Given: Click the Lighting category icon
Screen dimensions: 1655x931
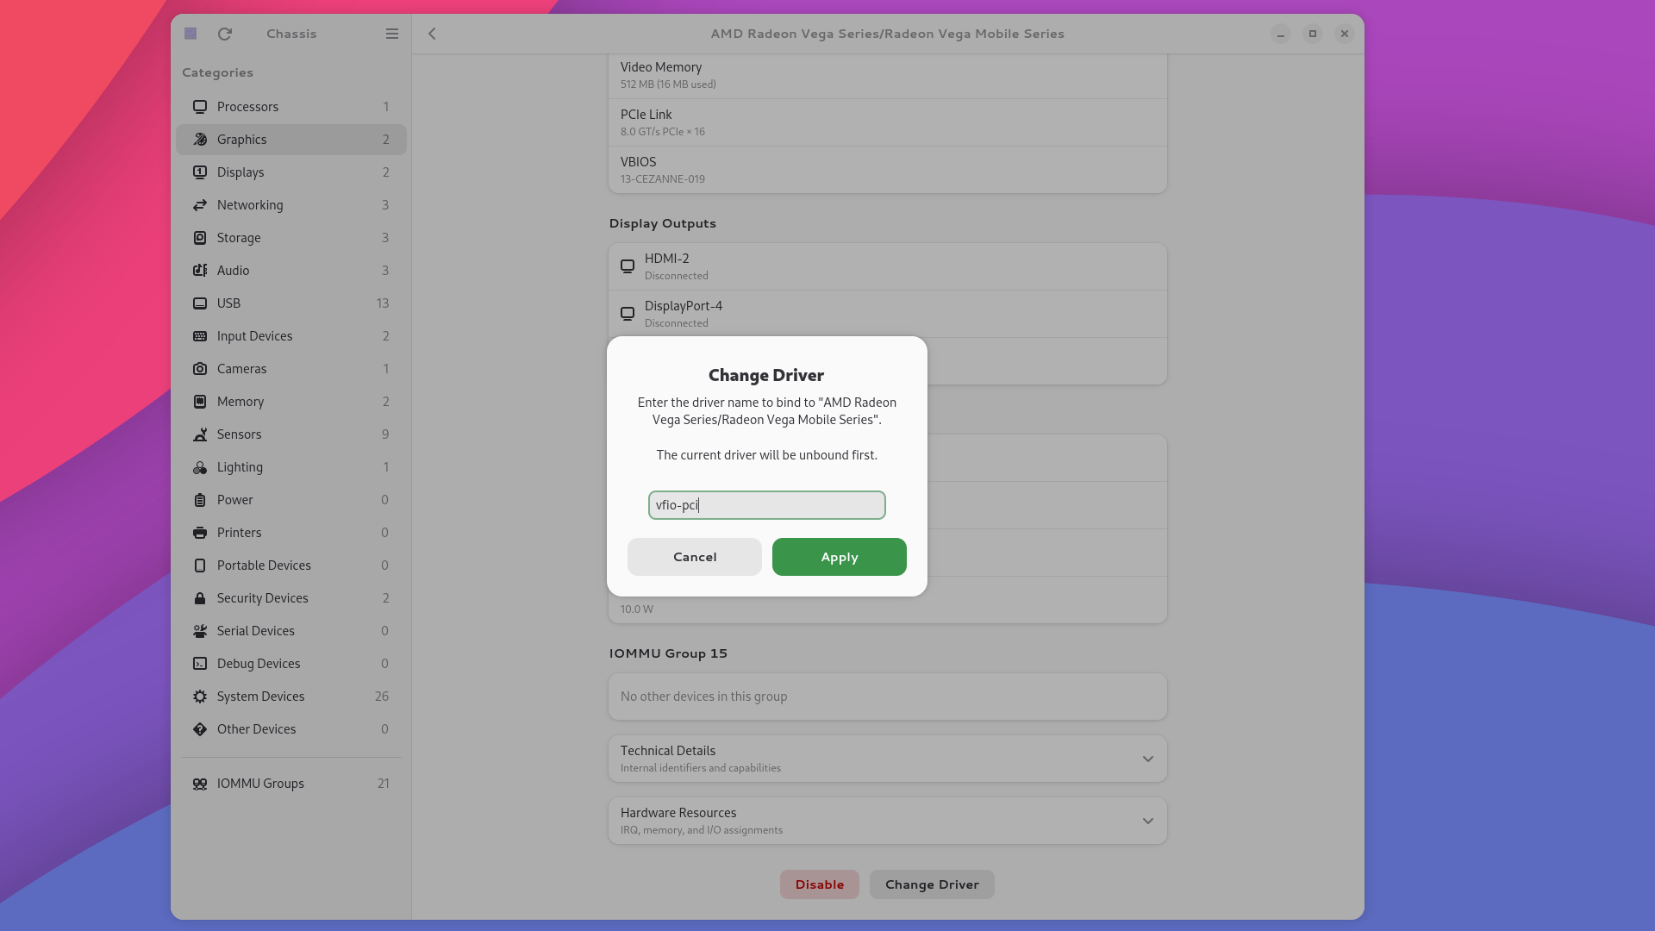Looking at the screenshot, I should coord(200,467).
